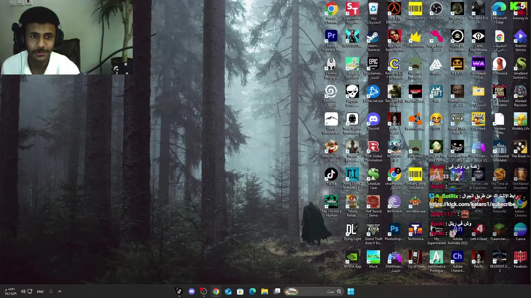Click the Windows Start button
Screen dimensions: 531x298
click(351, 291)
